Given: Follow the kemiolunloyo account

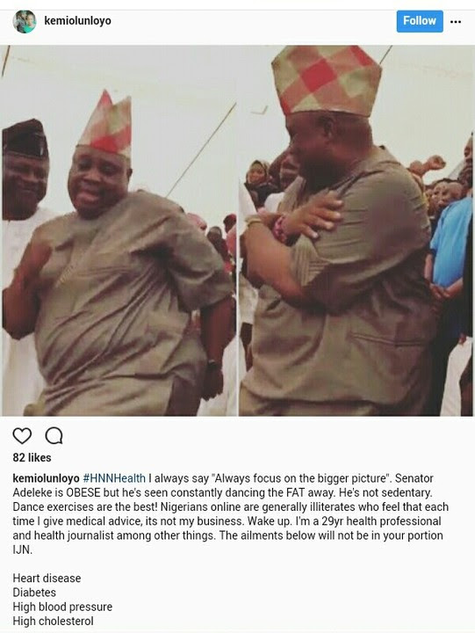Looking at the screenshot, I should point(420,21).
